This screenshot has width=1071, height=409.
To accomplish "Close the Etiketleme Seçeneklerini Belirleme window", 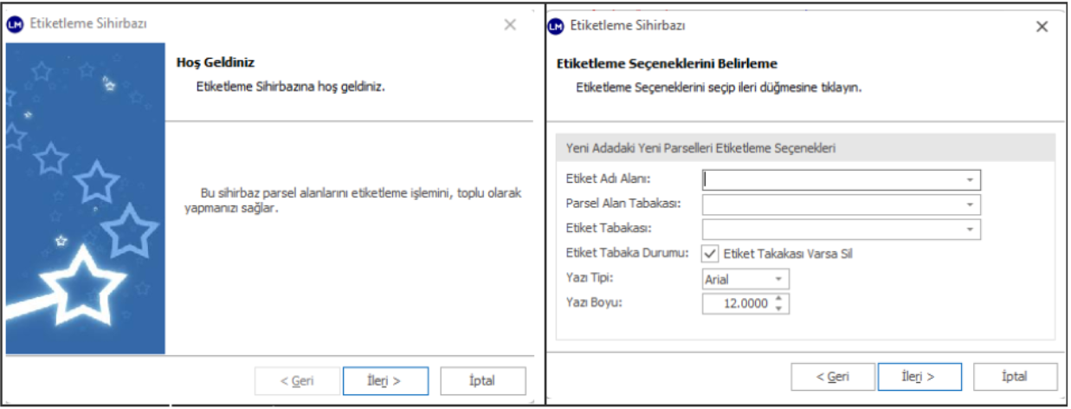I will 1042,27.
